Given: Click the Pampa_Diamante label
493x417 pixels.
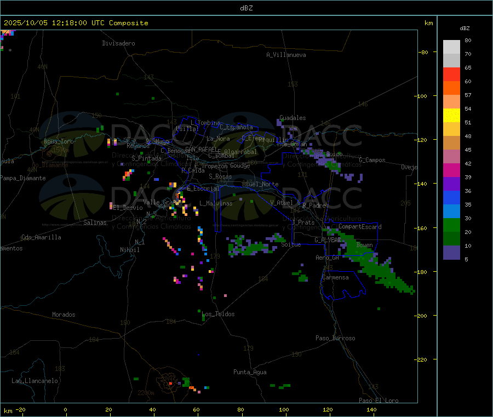Looking at the screenshot, I should pos(22,178).
